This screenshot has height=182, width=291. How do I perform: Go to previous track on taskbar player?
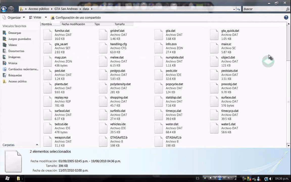click(x=215, y=178)
